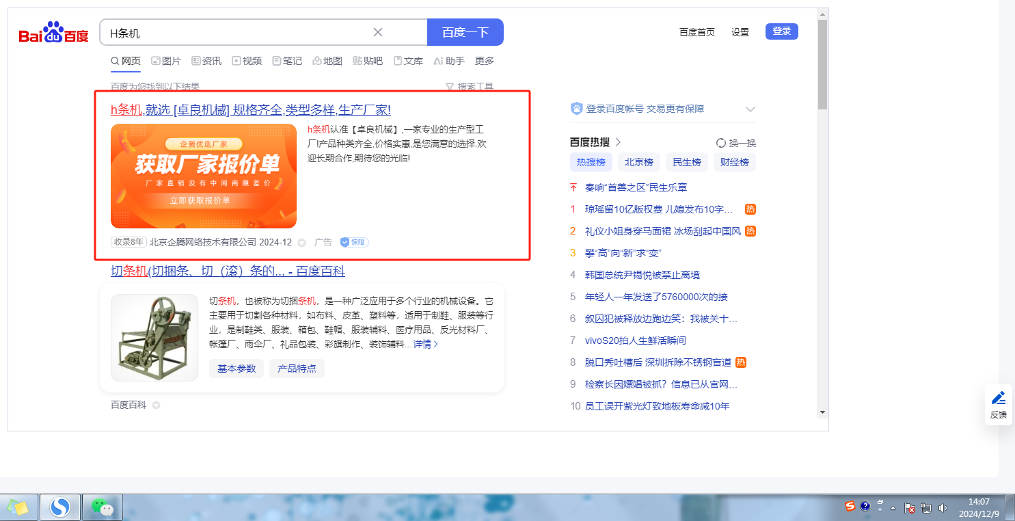Screen dimensions: 1015x521
Task: Switch to the 图片 tab
Action: (166, 61)
